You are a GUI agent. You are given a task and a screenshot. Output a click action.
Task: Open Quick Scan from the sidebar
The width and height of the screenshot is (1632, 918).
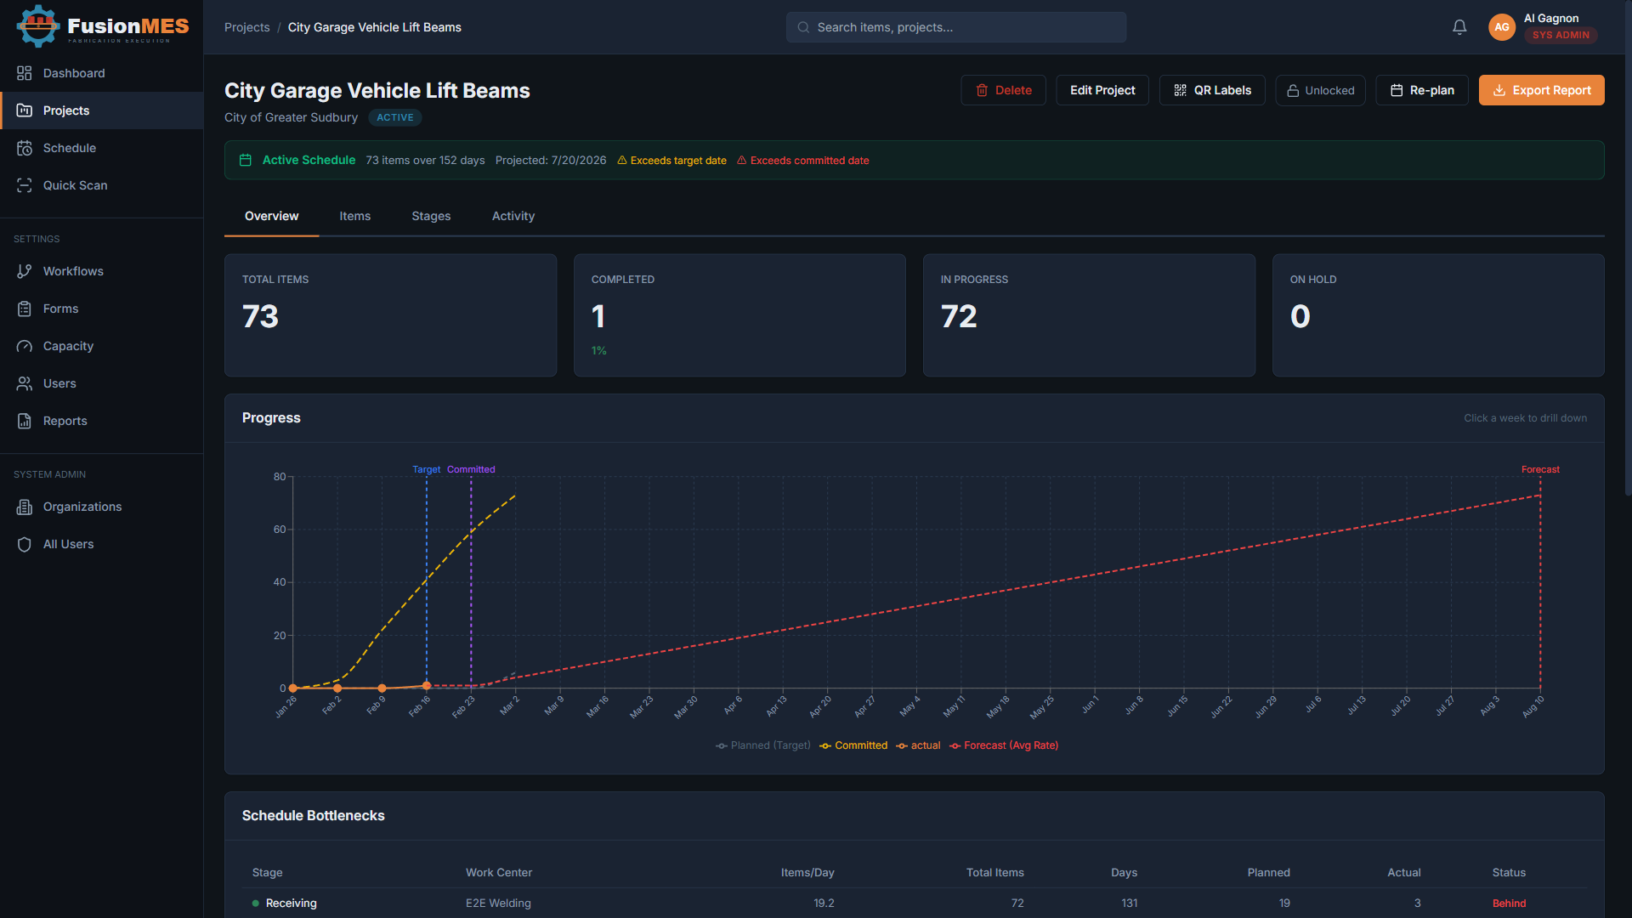coord(75,185)
